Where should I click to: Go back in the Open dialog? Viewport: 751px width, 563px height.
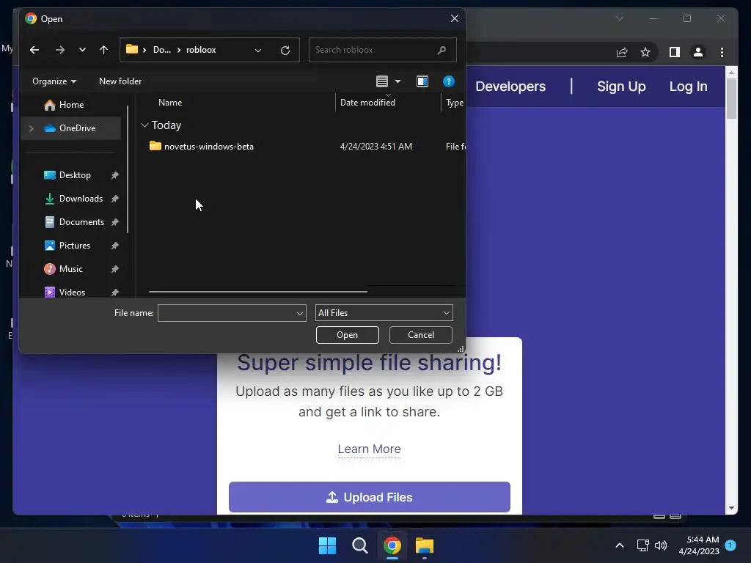(34, 50)
